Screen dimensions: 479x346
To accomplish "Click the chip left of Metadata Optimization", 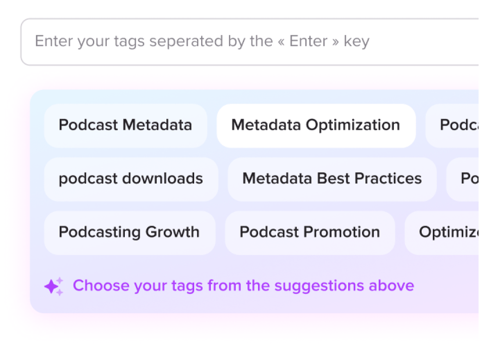I will 125,125.
